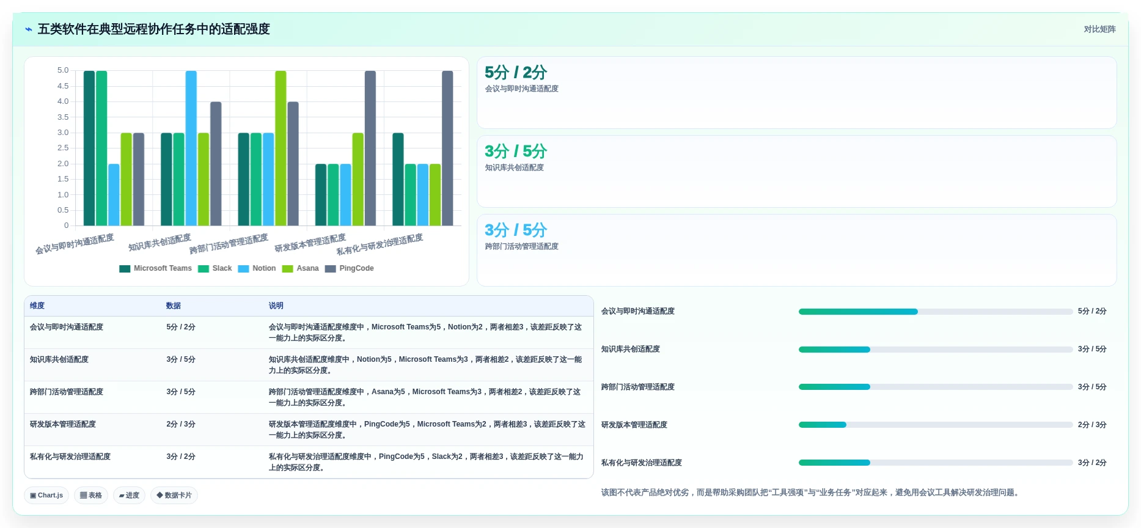Click the blue icon beside the dashboard title
Image resolution: width=1141 pixels, height=528 pixels.
point(29,29)
